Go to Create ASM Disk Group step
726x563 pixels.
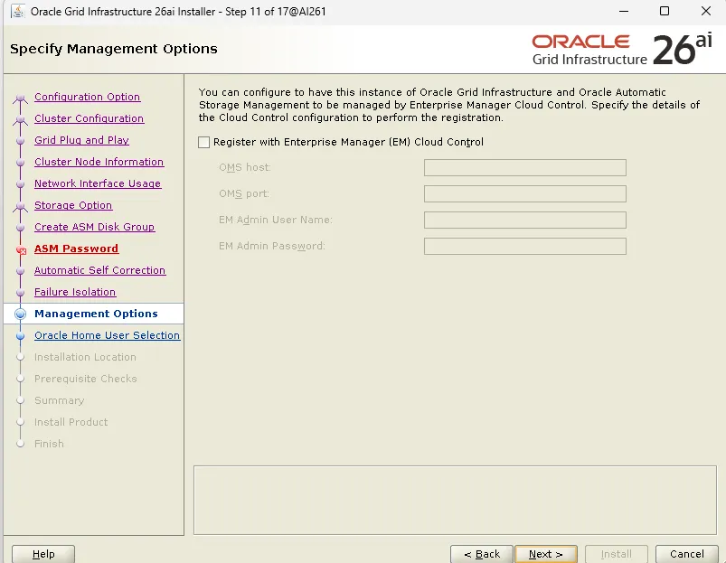(94, 227)
